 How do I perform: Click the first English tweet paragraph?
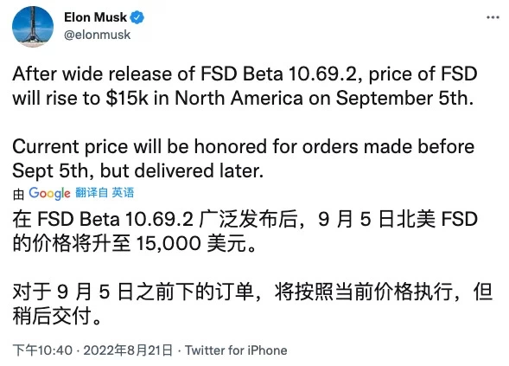point(245,86)
